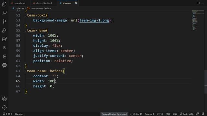Open the Search view
Viewport: 207px width, 116px height.
click(x=4, y=13)
